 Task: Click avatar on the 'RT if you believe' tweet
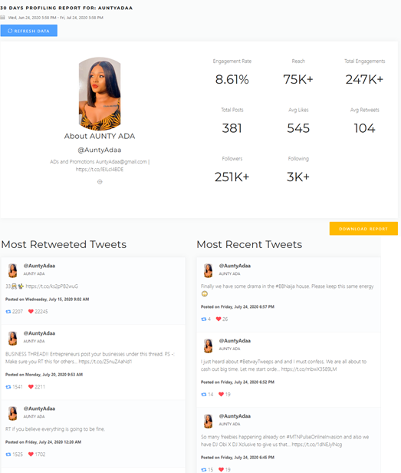13,413
